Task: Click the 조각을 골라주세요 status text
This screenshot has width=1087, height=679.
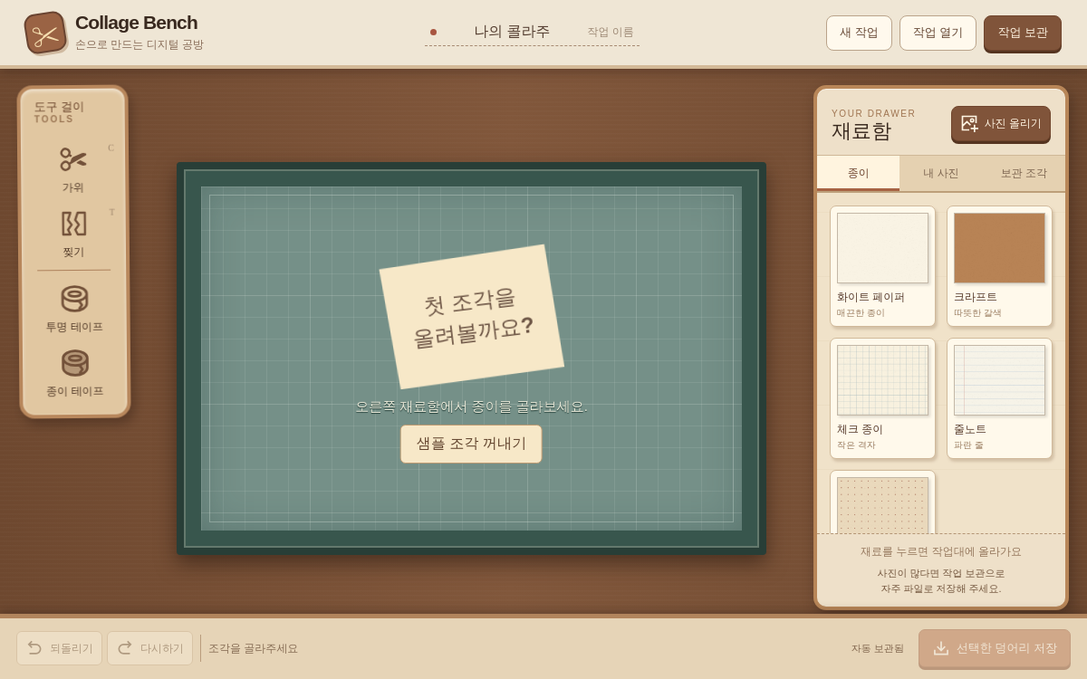Action: [x=253, y=648]
